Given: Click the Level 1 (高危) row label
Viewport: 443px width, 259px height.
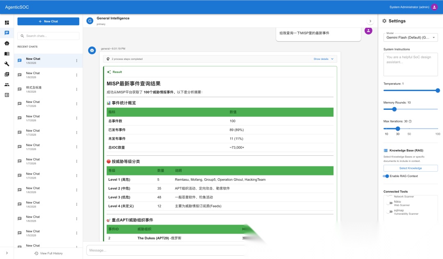Looking at the screenshot, I should 119,179.
